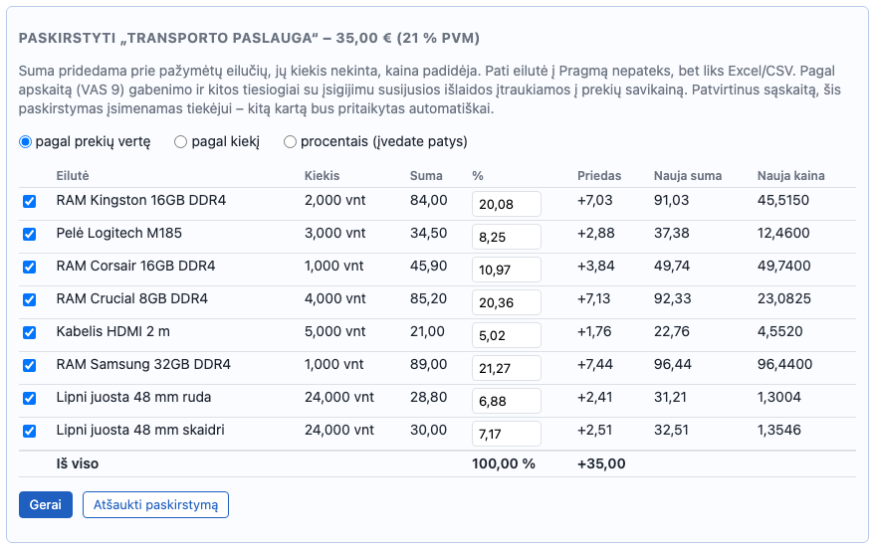Toggle Lipni juosta 48 mm skaidri checkbox

[30, 432]
